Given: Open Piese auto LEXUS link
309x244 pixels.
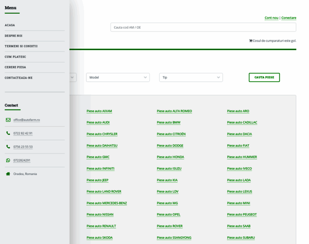Looking at the screenshot, I should click(x=239, y=192).
